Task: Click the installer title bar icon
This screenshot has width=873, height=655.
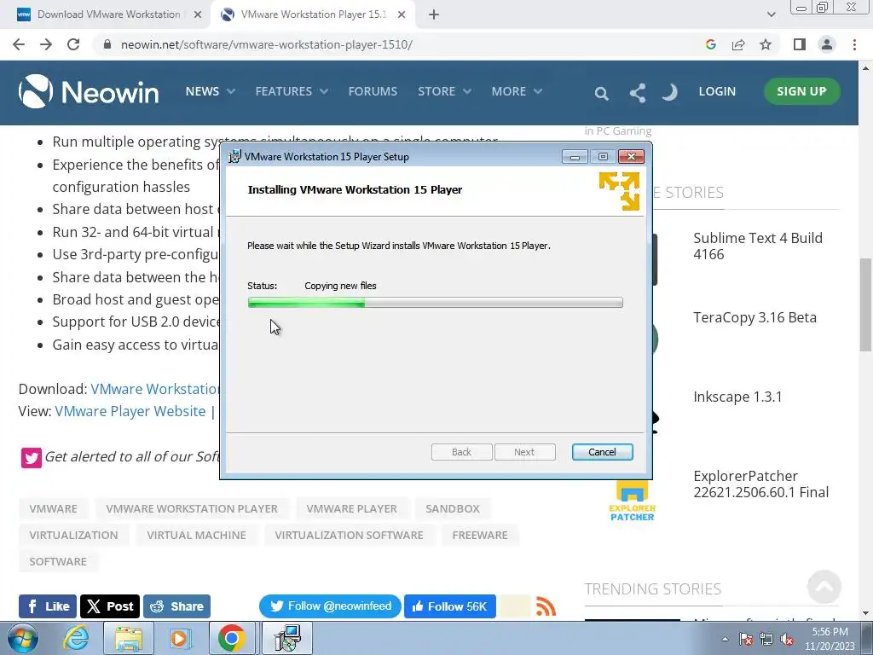Action: pyautogui.click(x=235, y=157)
